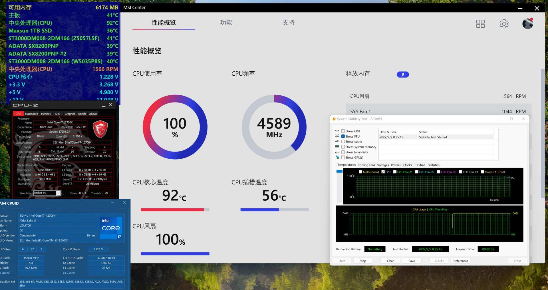Maximize the System Stability Test window
The width and height of the screenshot is (548, 290).
point(511,119)
